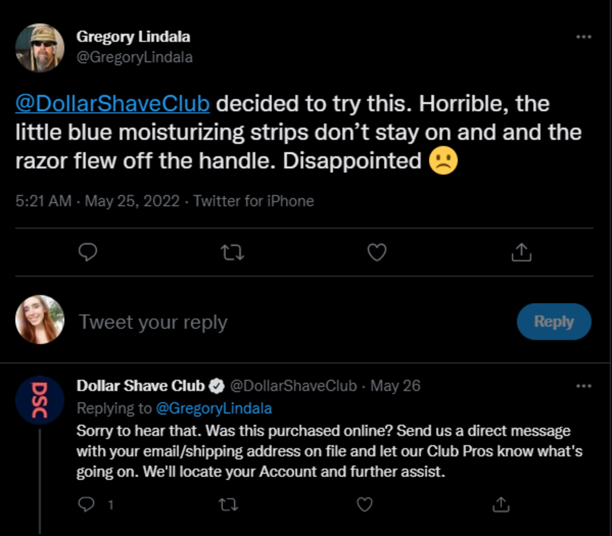Open reply thread on Dollar Shave Club response
Image resolution: width=612 pixels, height=536 pixels.
tap(86, 505)
